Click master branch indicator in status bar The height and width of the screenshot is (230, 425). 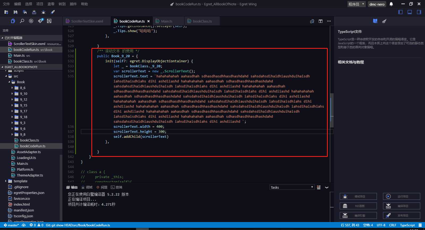(x=11, y=225)
